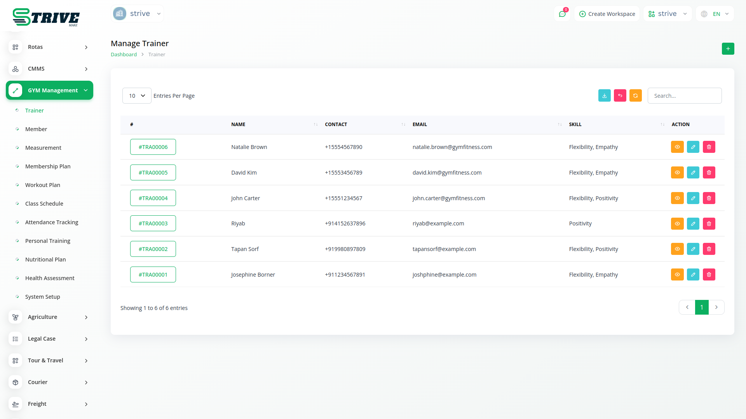Click the Create Workspace button

(607, 14)
